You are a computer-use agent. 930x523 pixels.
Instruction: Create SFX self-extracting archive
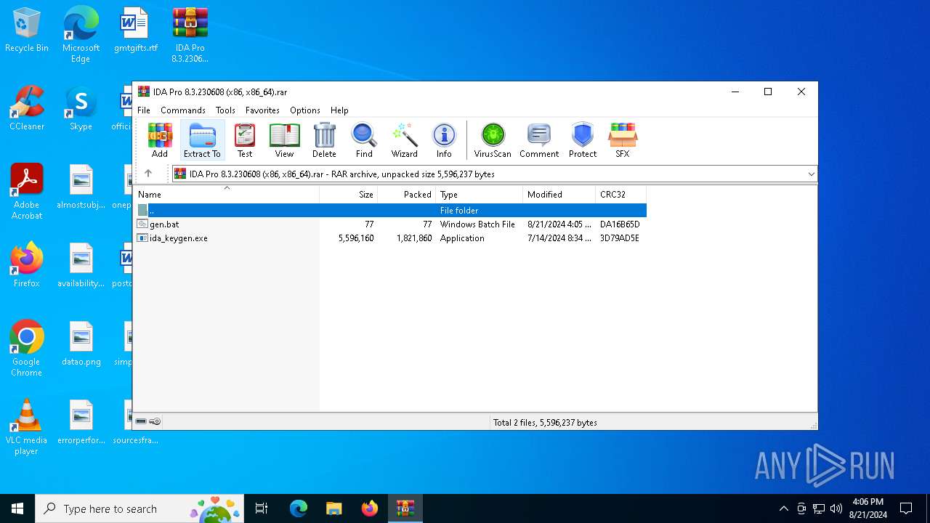[623, 140]
